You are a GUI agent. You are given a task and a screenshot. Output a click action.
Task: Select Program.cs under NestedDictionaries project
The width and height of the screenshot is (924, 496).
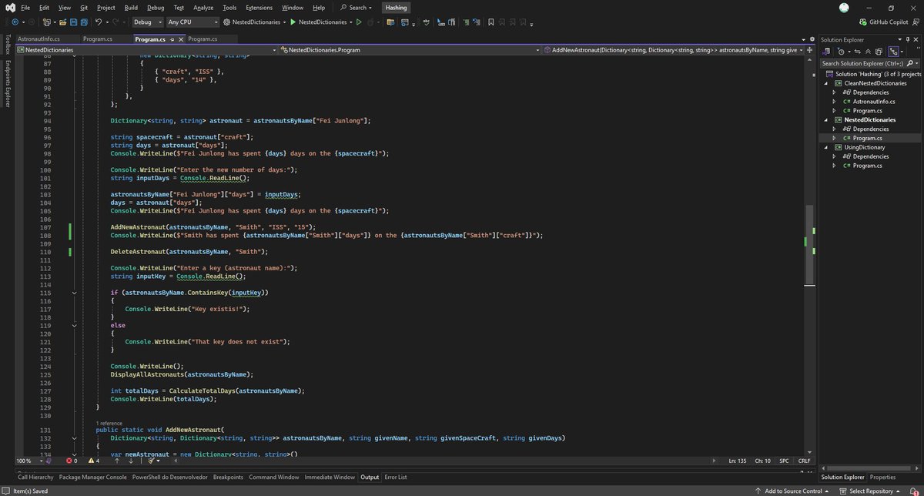(x=867, y=138)
